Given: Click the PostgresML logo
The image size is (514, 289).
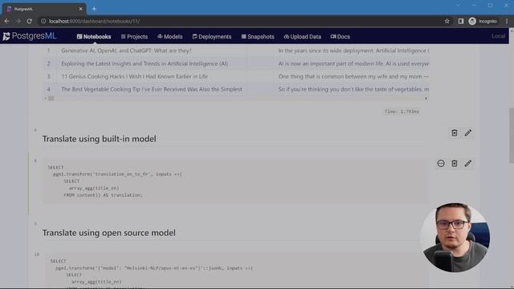Looking at the screenshot, I should click(30, 36).
